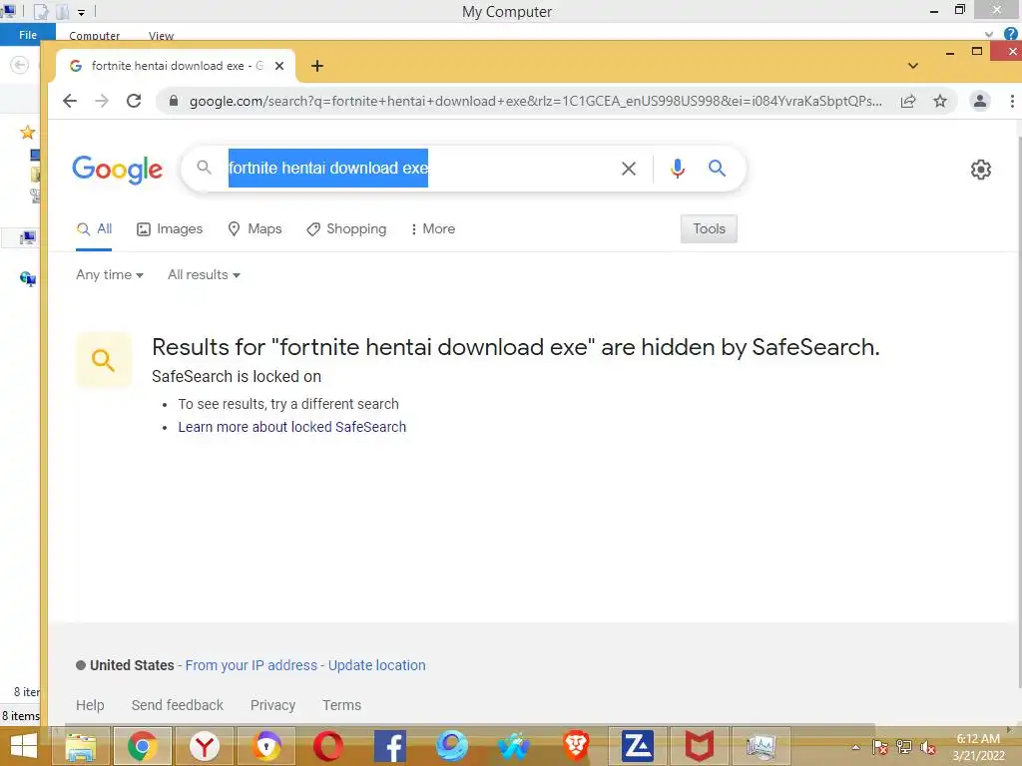Close the fortnite search tab
The width and height of the screenshot is (1022, 766).
[x=279, y=66]
